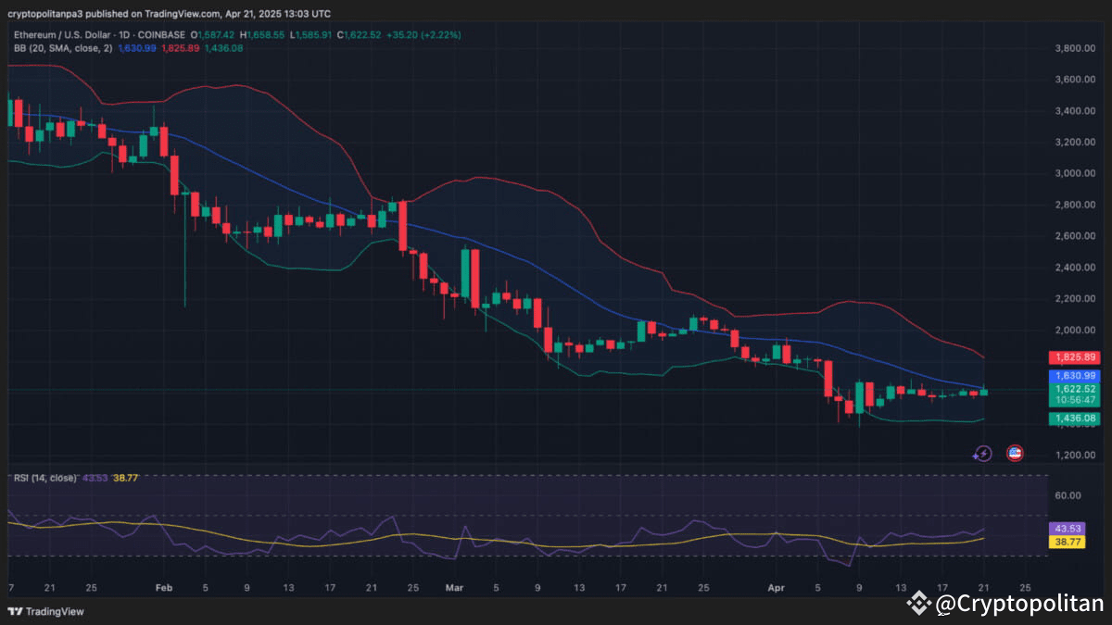Hide the lower Bollinger Band label 1,436.08
Image resolution: width=1112 pixels, height=625 pixels.
point(1076,419)
